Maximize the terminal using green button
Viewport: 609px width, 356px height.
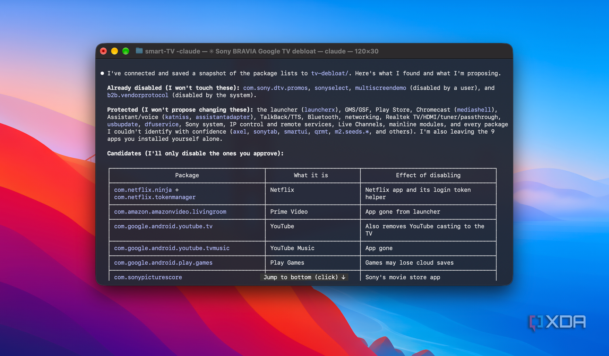coord(125,51)
